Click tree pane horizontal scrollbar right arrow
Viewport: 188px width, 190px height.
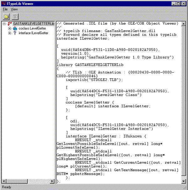[52, 182]
